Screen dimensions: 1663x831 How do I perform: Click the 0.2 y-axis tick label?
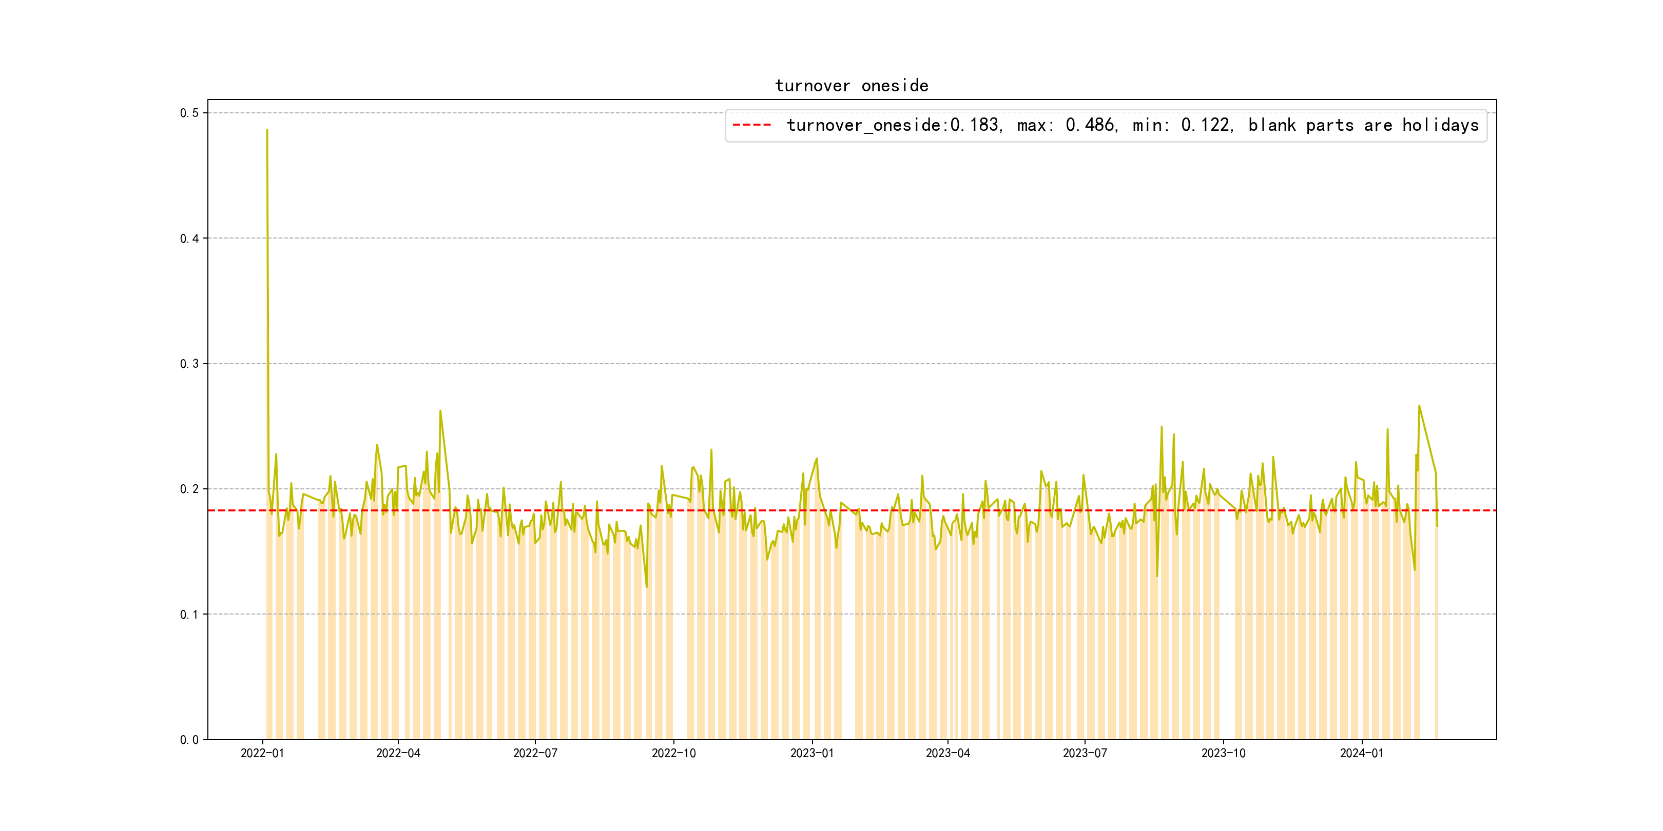click(x=189, y=489)
